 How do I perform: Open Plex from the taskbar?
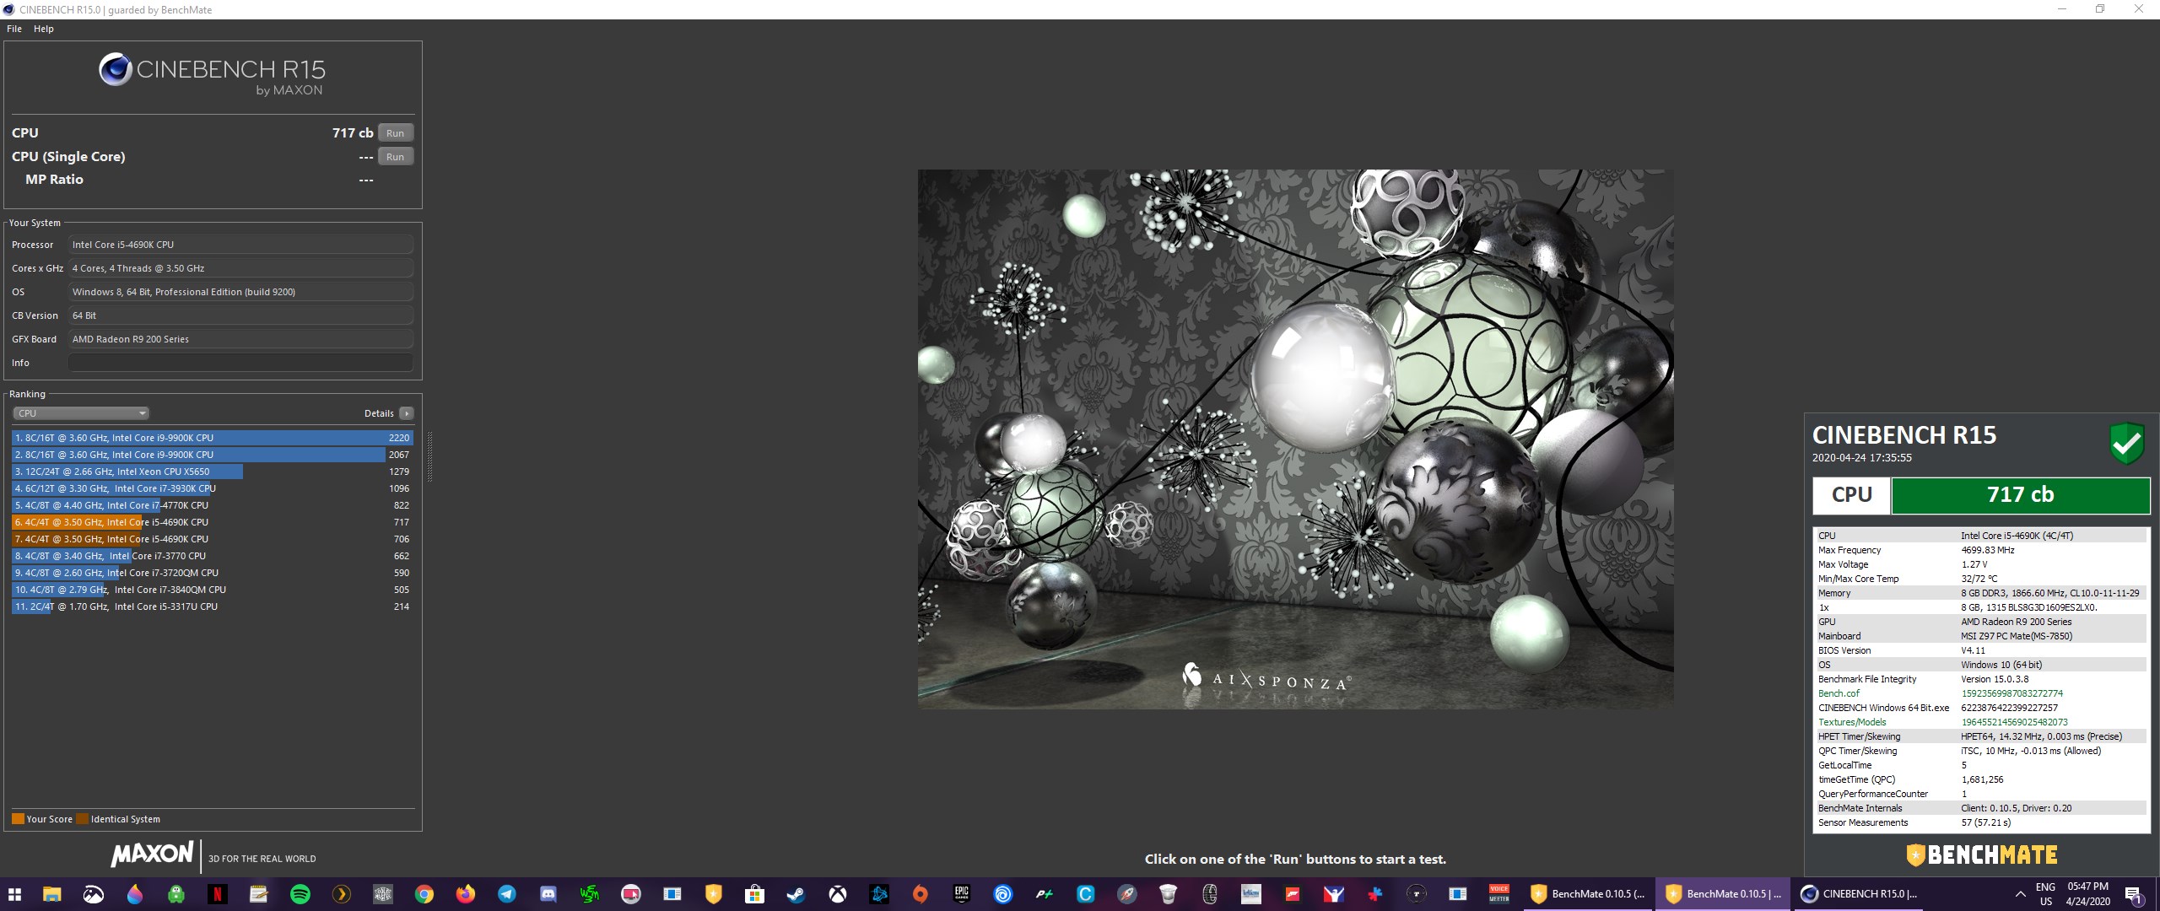(x=342, y=894)
